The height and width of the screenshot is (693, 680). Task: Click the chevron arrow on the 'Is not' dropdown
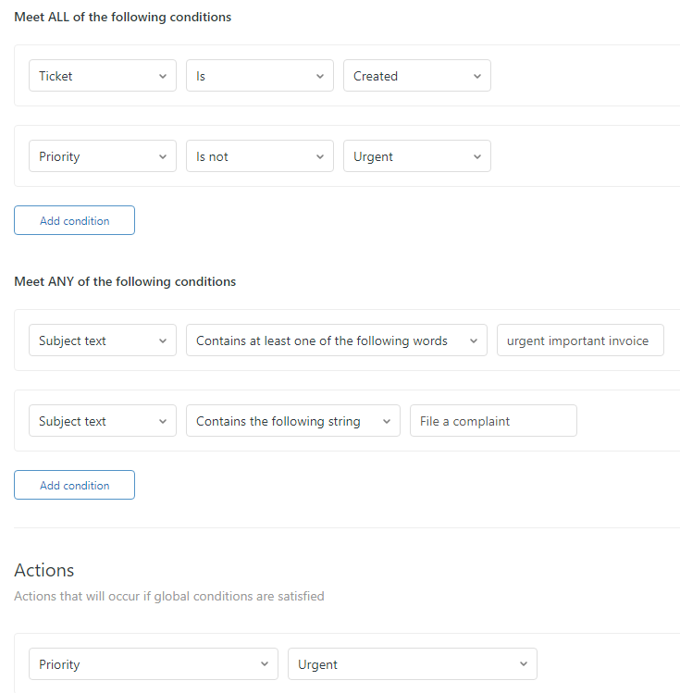pyautogui.click(x=320, y=157)
